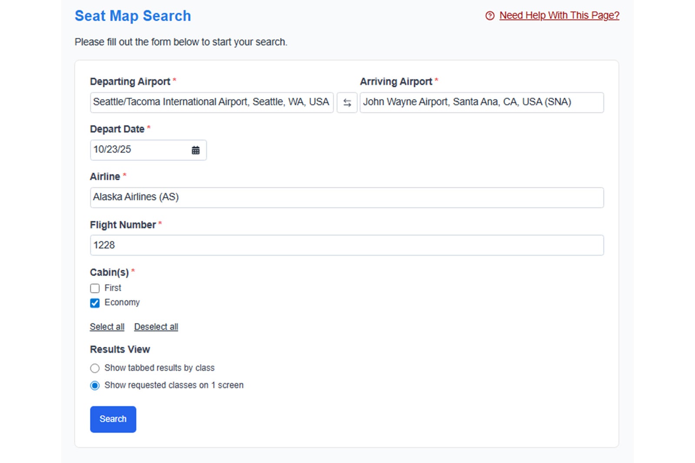The image size is (695, 463).
Task: Click the Airline field showing Alaska Airlines
Action: pos(347,197)
